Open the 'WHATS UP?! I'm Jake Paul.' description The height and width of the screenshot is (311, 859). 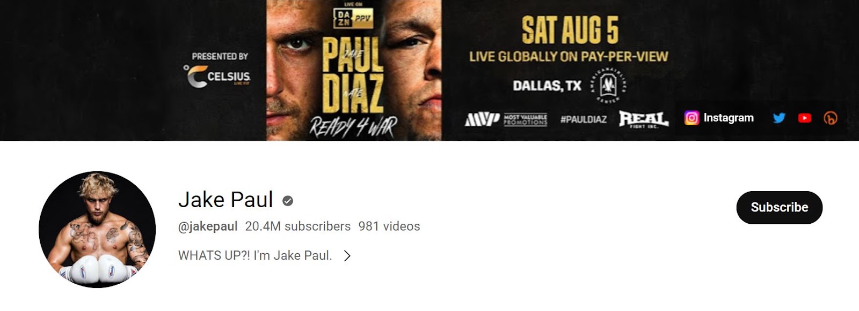(x=255, y=256)
